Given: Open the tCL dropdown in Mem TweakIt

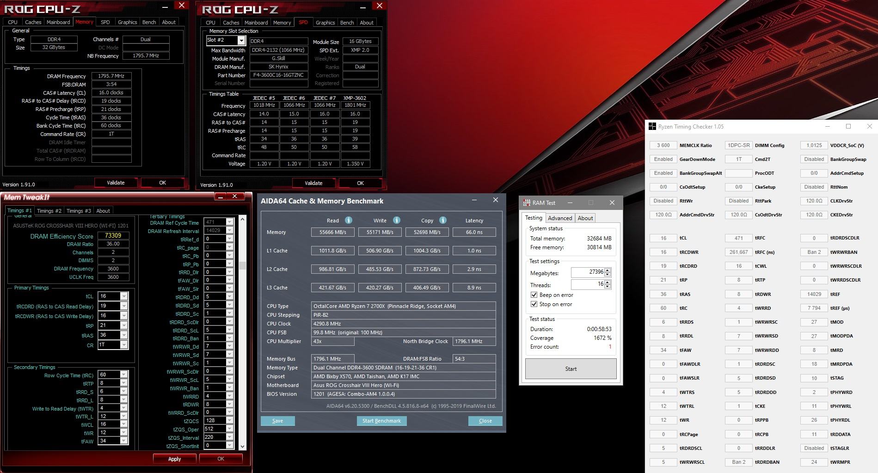Looking at the screenshot, I should pos(123,296).
